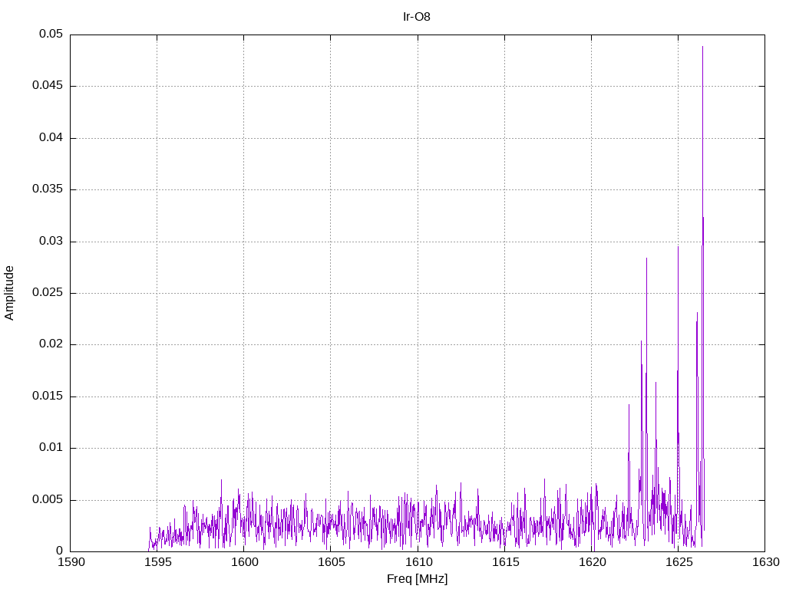This screenshot has height=589, width=786.
Task: Click the Amplitude y-axis label
Action: [x=9, y=292]
